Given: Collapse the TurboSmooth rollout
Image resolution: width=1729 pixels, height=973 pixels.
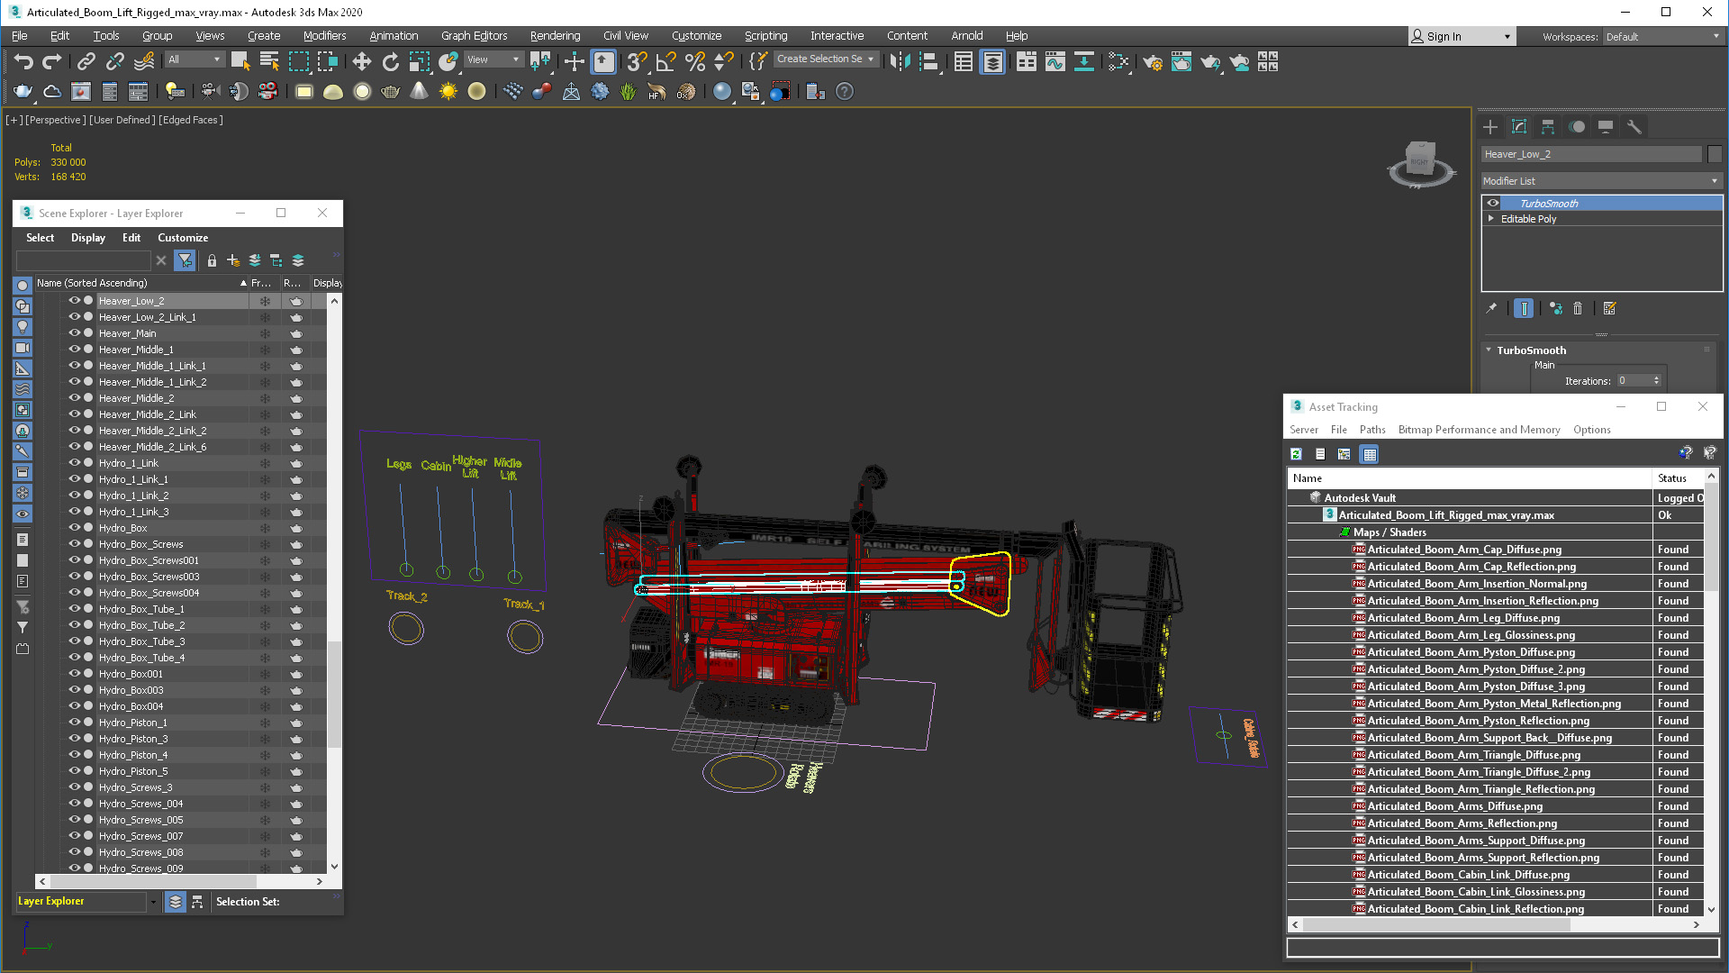Looking at the screenshot, I should (1489, 350).
